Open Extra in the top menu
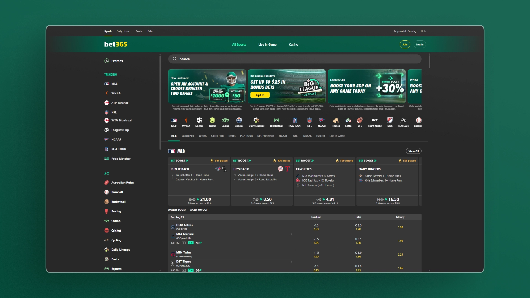 click(150, 31)
